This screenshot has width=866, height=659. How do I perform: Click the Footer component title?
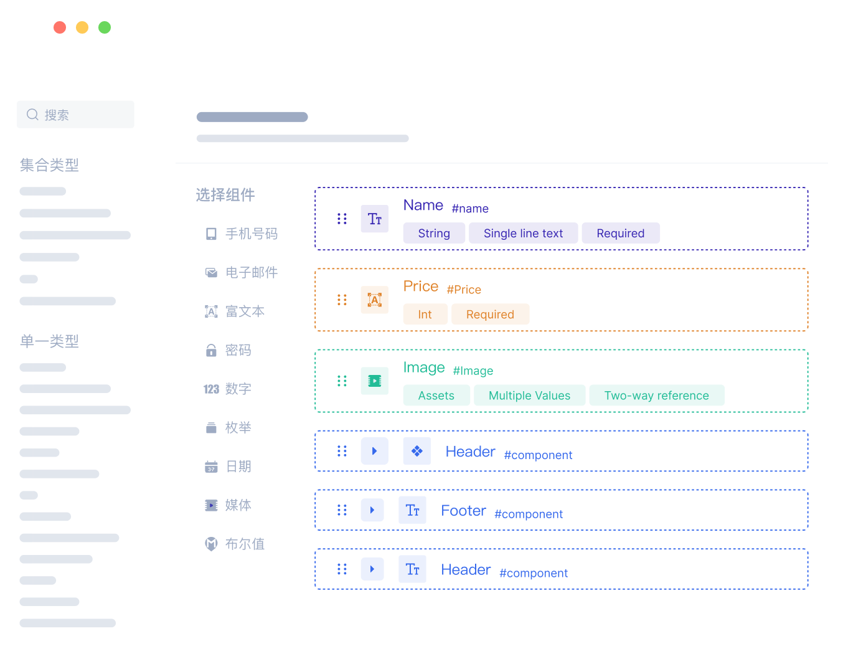pos(463,511)
